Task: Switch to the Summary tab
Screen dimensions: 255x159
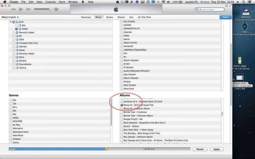Action: pyautogui.click(x=86, y=17)
